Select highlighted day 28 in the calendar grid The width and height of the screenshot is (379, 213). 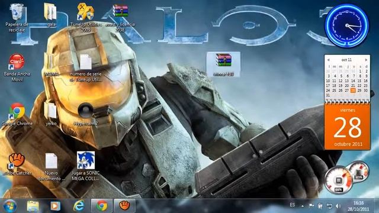click(353, 91)
